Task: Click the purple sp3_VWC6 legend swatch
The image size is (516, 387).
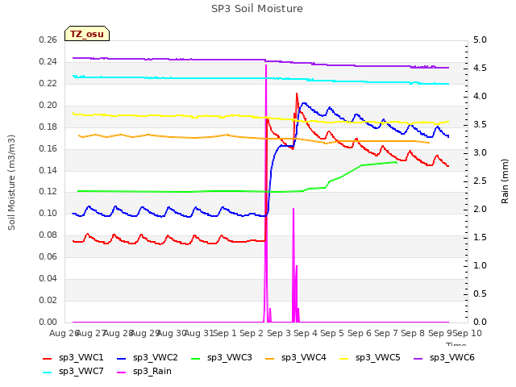Action: point(418,359)
